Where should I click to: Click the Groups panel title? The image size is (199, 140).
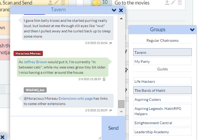click(x=158, y=29)
